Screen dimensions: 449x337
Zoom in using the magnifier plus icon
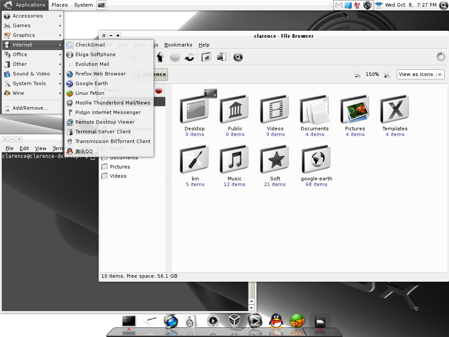387,75
